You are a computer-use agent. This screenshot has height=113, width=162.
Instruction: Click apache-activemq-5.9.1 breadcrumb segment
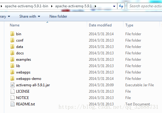point(73,6)
